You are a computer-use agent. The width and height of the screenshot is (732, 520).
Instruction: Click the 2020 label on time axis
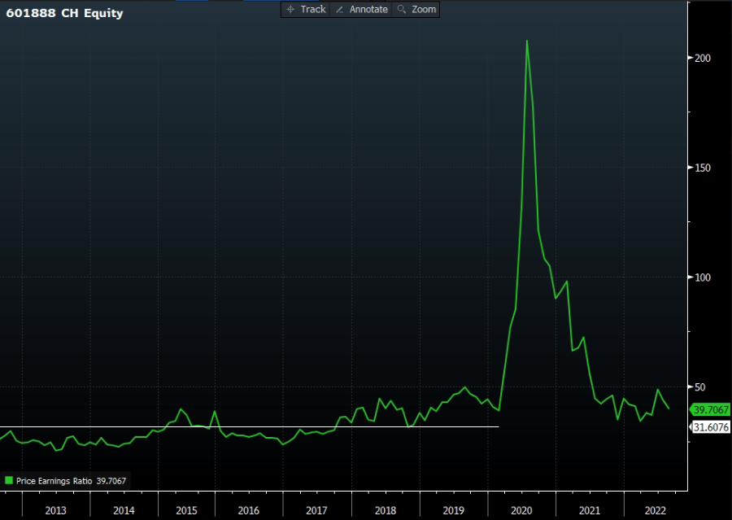point(521,510)
